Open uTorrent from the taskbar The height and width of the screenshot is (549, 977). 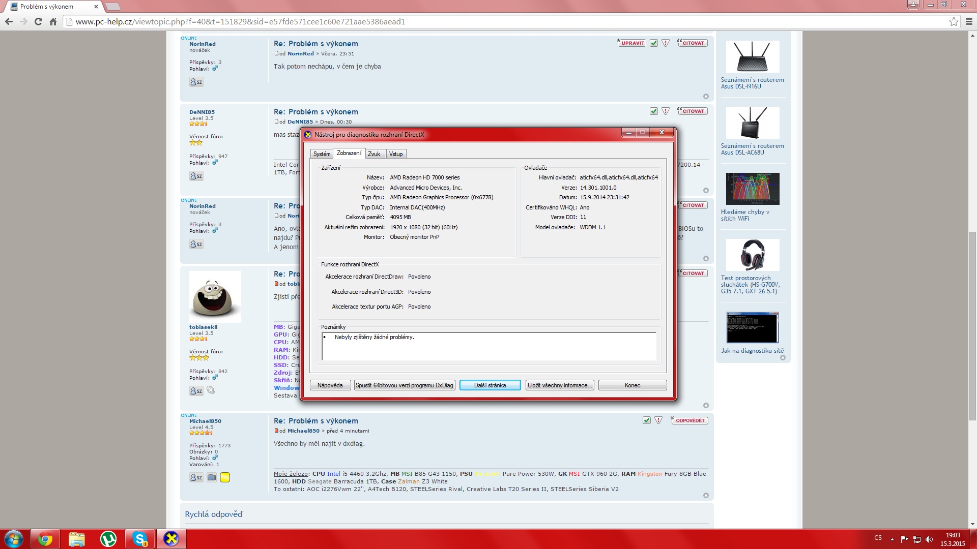point(108,539)
